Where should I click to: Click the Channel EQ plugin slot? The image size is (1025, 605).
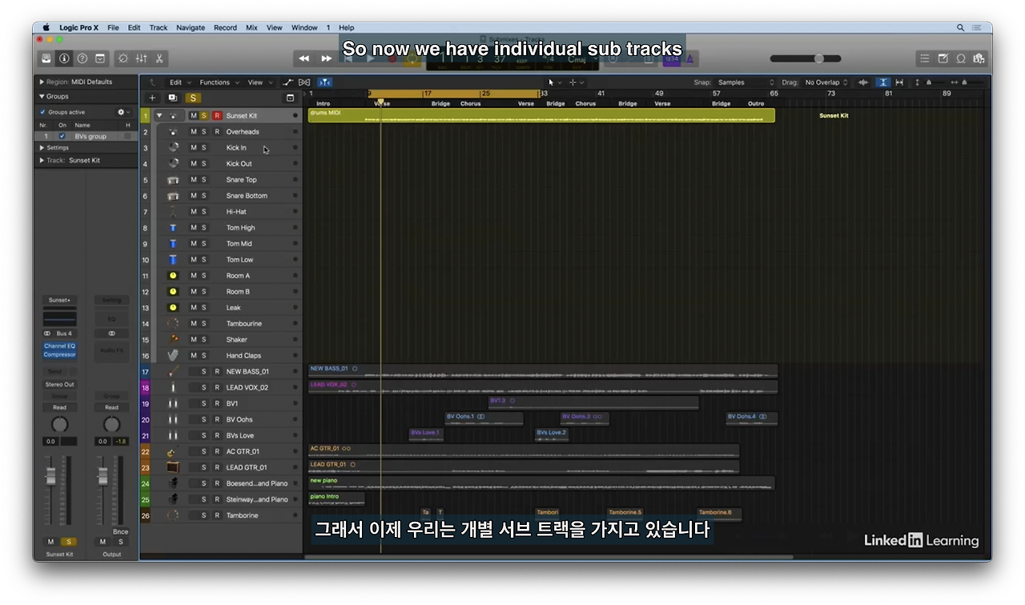point(60,346)
